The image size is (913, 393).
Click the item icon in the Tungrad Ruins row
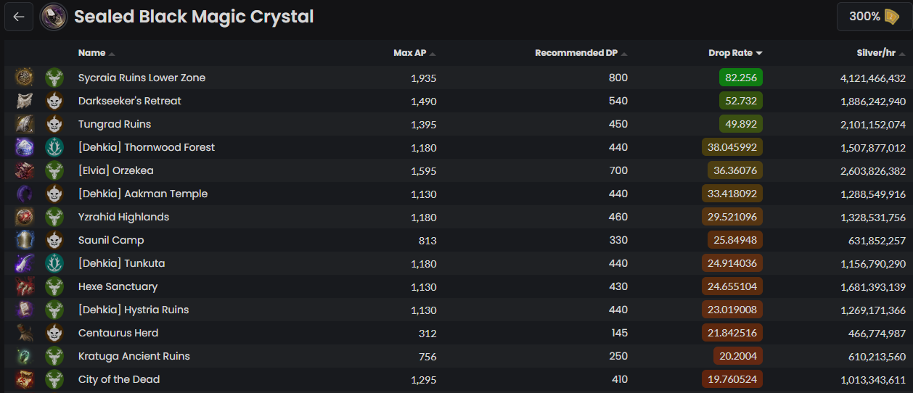coord(25,124)
